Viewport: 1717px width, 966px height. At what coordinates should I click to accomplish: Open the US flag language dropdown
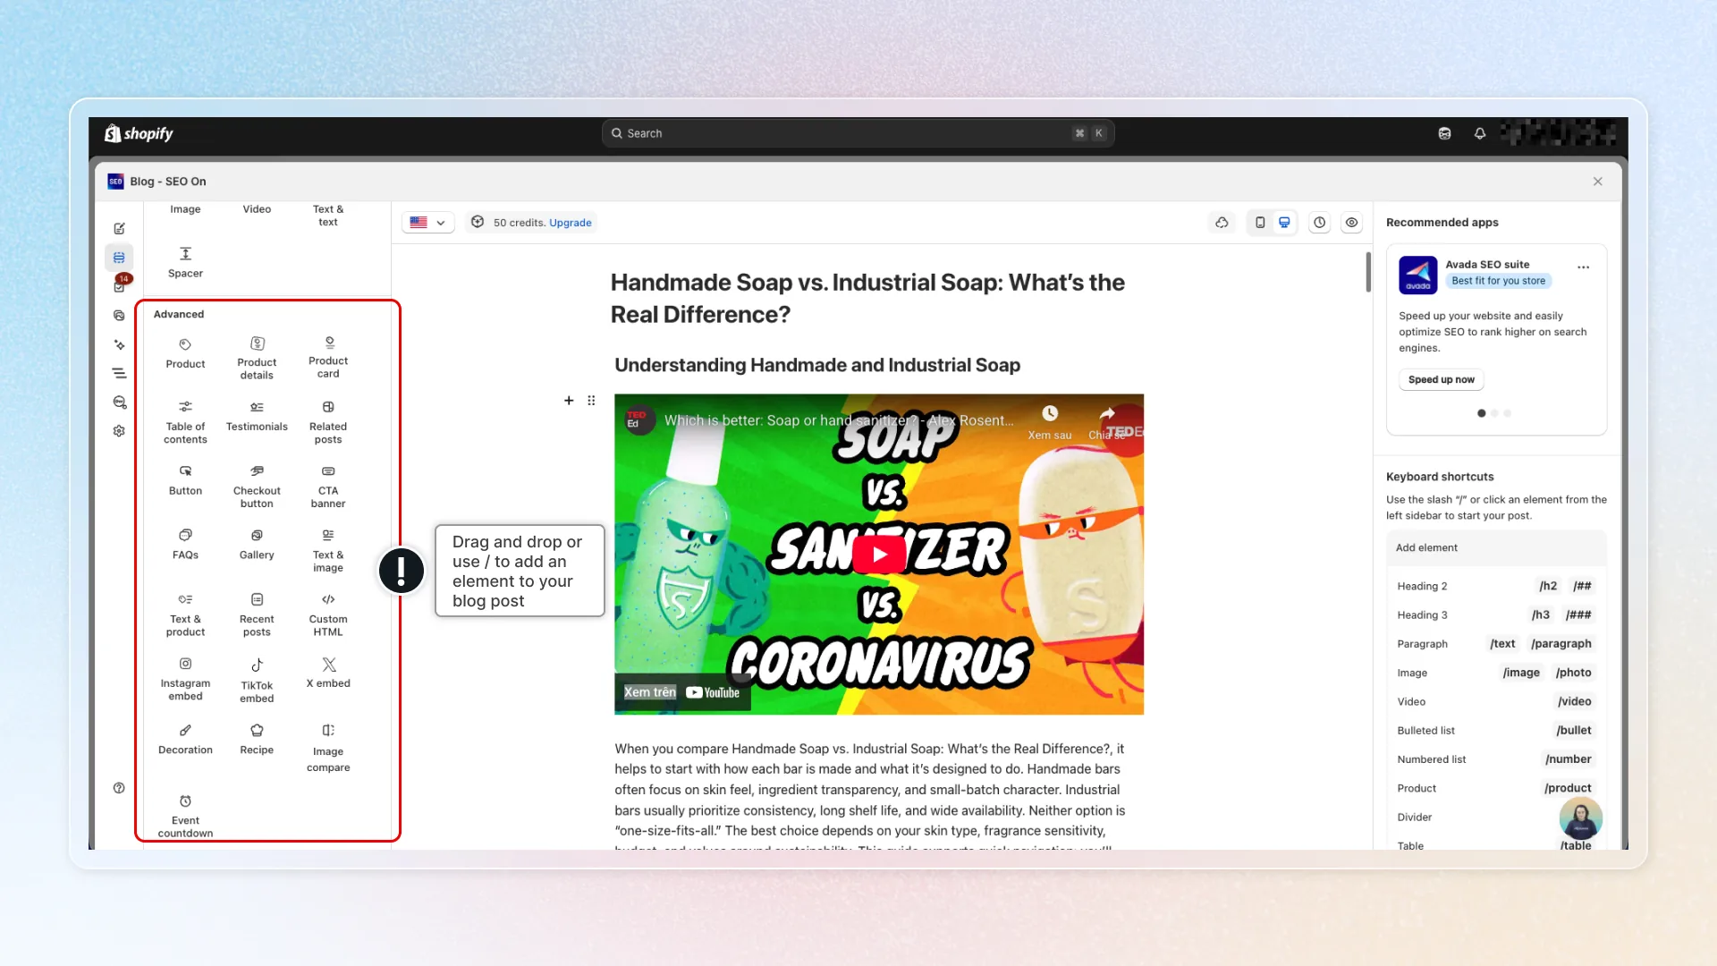tap(427, 223)
